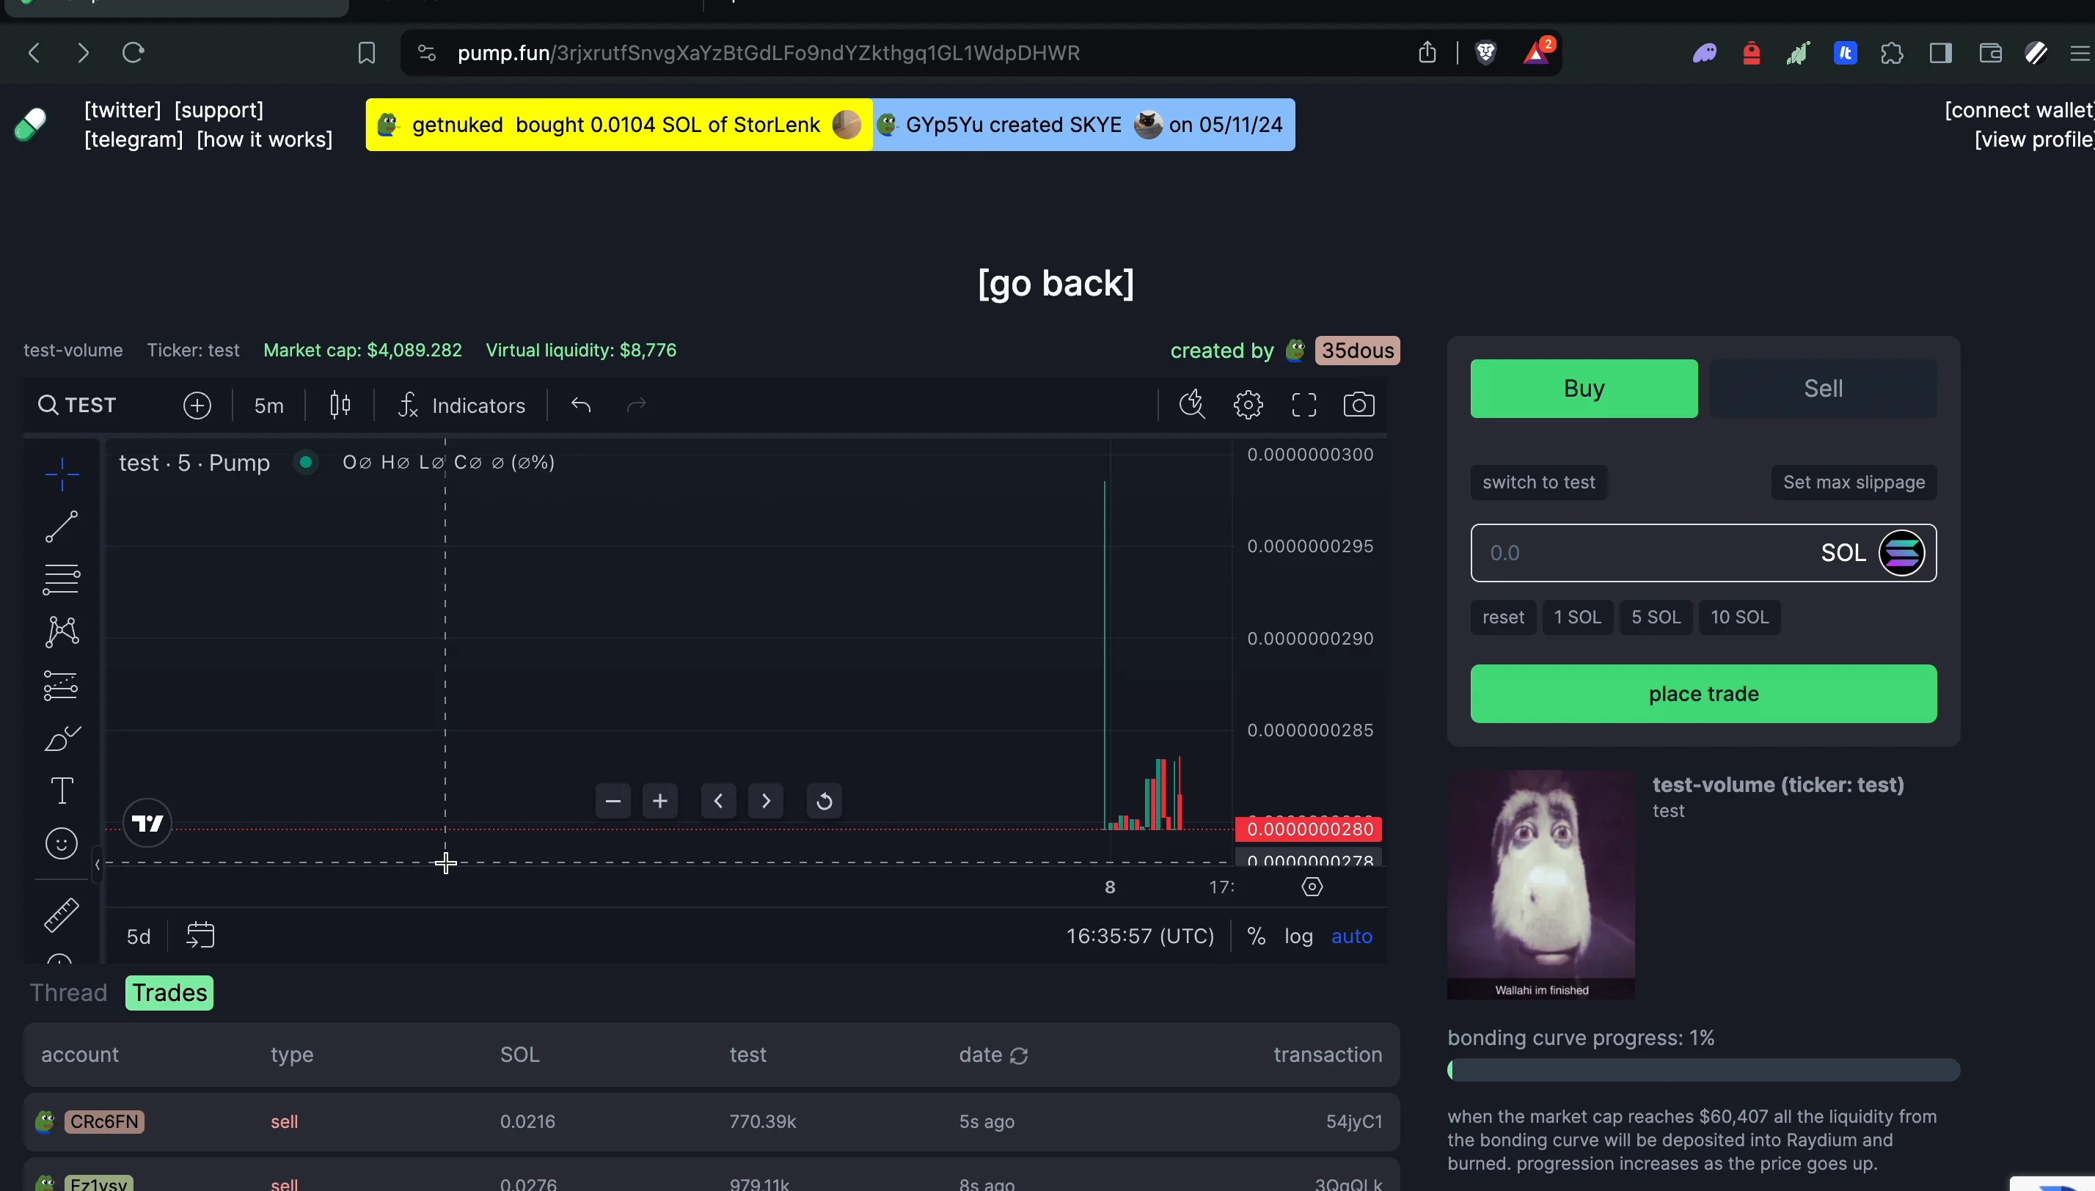Select the brush drawing tool

pyautogui.click(x=62, y=737)
